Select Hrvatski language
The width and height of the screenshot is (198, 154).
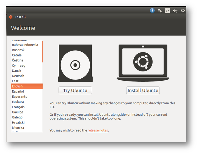click(27, 122)
